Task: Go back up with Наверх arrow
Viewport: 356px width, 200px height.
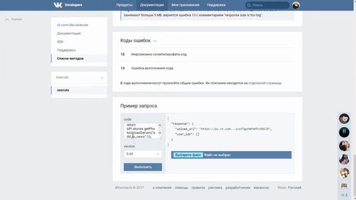Action: click(13, 19)
